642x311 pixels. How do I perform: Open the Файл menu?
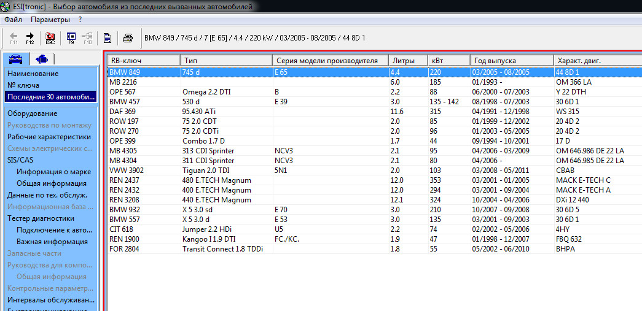[x=13, y=20]
